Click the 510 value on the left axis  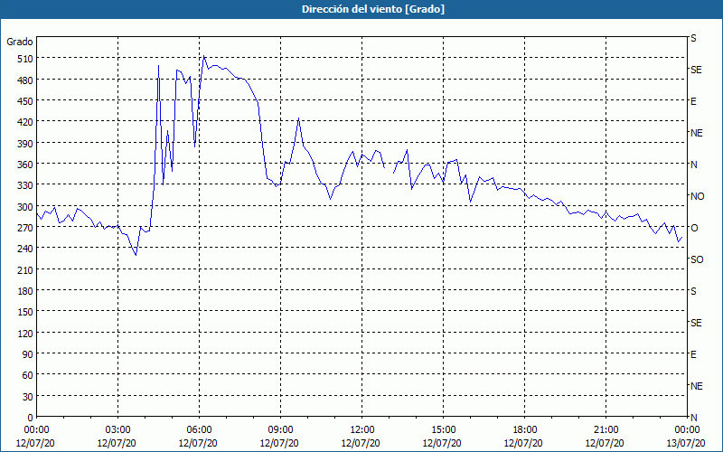(x=25, y=59)
